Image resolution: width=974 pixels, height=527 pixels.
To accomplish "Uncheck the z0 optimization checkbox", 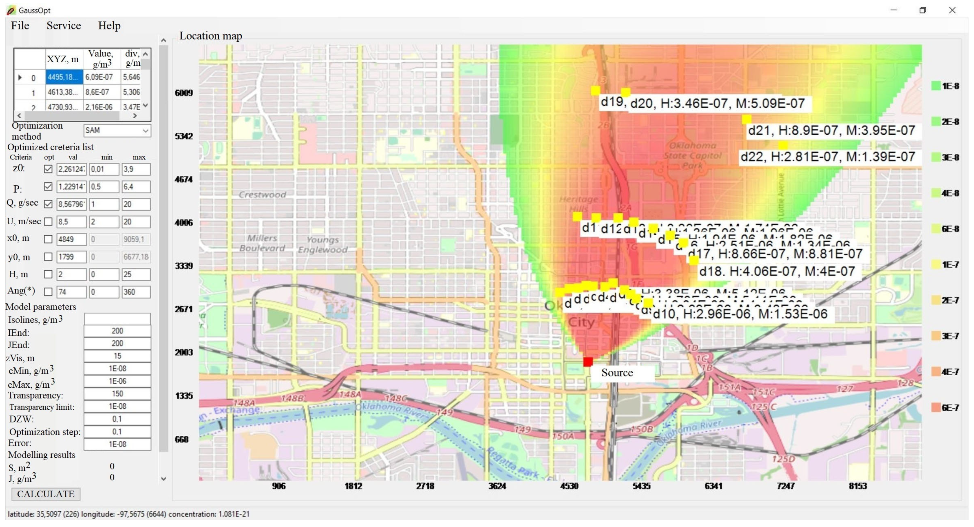I will coord(48,169).
